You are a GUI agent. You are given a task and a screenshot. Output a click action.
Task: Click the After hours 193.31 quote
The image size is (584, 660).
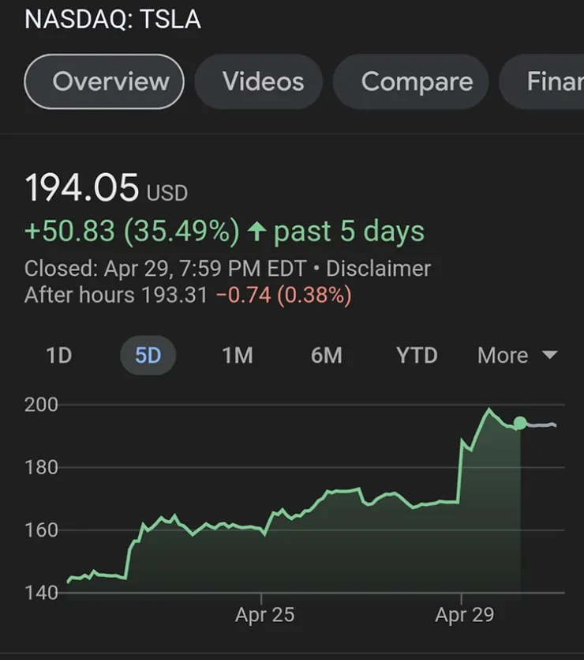click(116, 296)
